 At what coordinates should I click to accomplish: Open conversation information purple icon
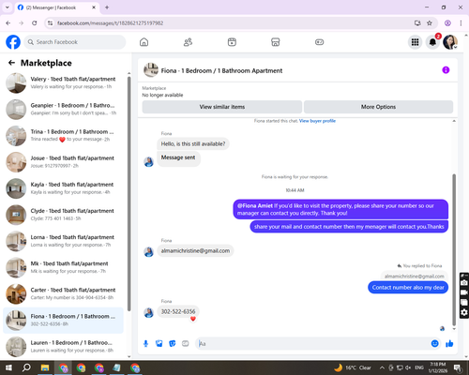click(446, 70)
